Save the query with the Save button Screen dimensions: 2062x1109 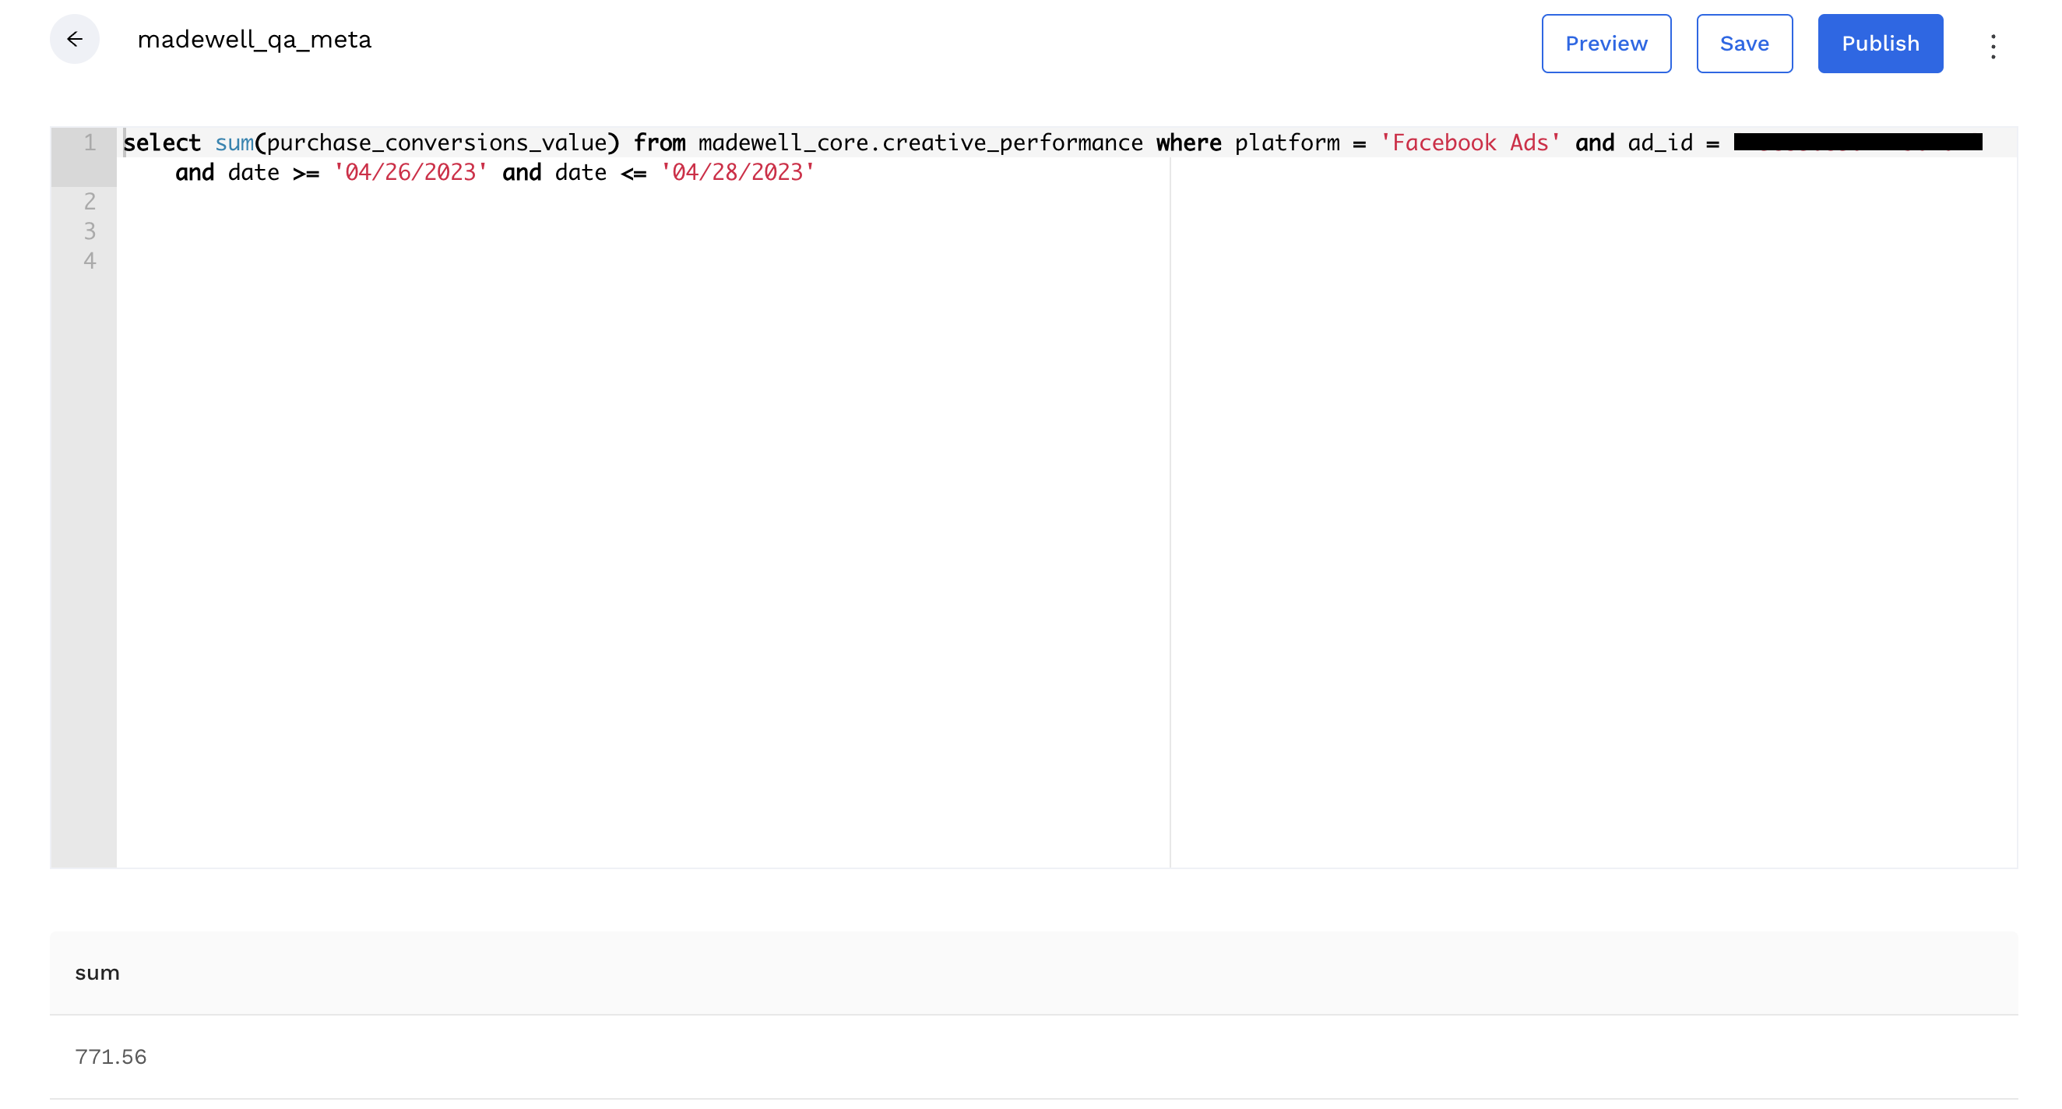[1744, 44]
